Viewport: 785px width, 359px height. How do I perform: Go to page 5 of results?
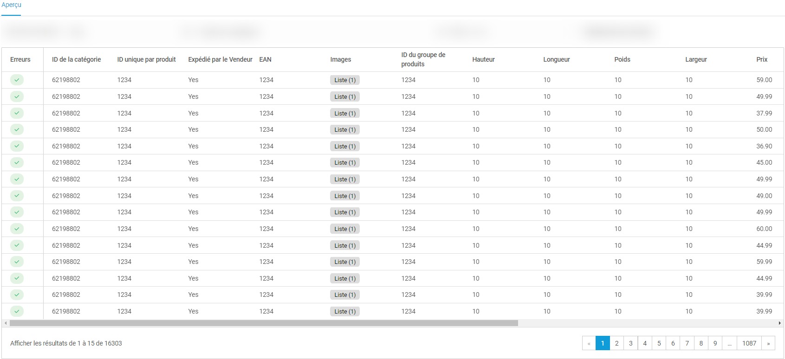pyautogui.click(x=659, y=343)
